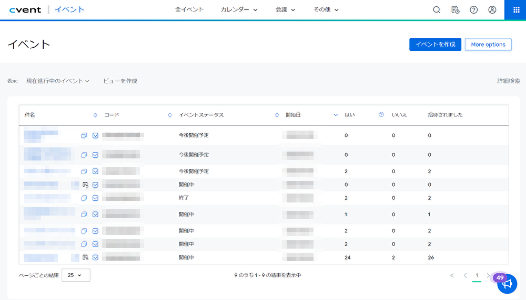This screenshot has height=300, width=526.
Task: Click the はい column header
Action: (350, 115)
